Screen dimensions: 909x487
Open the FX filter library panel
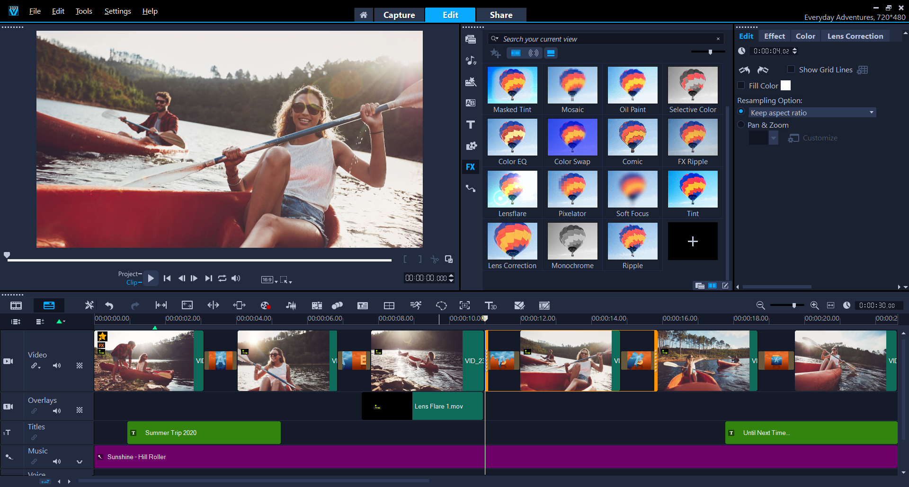coord(470,167)
